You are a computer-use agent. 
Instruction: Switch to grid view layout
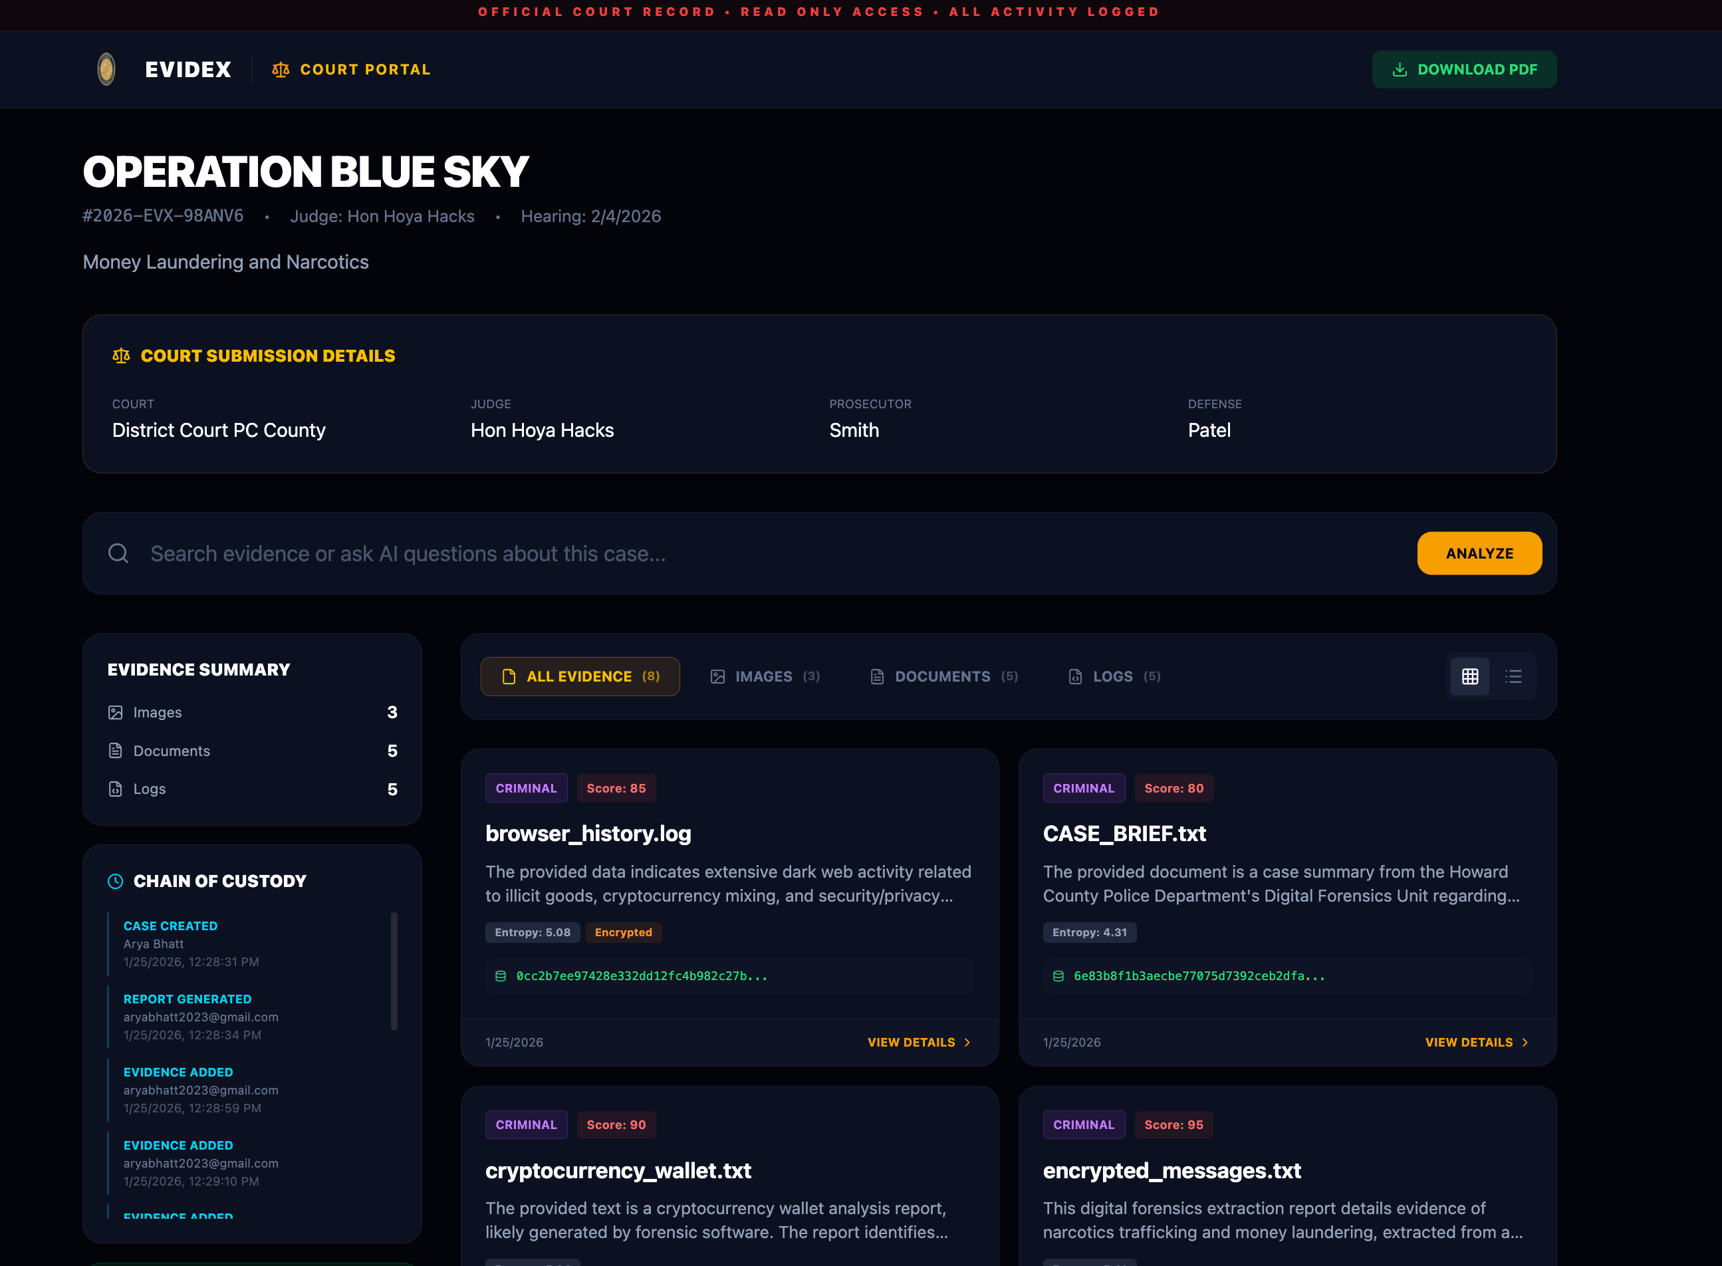tap(1469, 677)
